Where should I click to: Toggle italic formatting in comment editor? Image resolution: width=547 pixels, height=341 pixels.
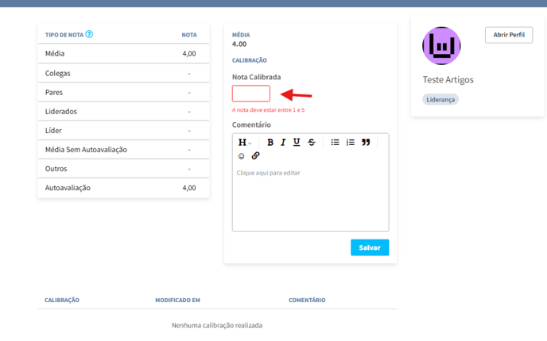[283, 142]
